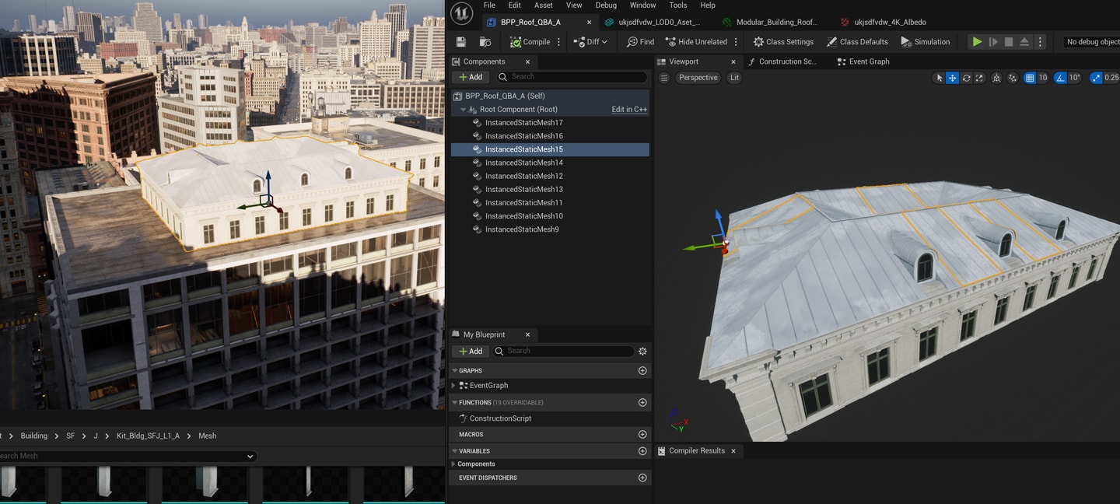Screen dimensions: 1120x504
Task: Toggle scale snapping icon
Action: (1096, 78)
